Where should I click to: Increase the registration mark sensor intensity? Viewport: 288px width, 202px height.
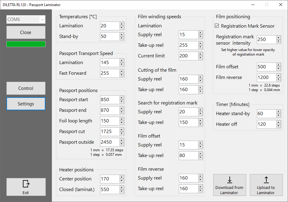278,38
